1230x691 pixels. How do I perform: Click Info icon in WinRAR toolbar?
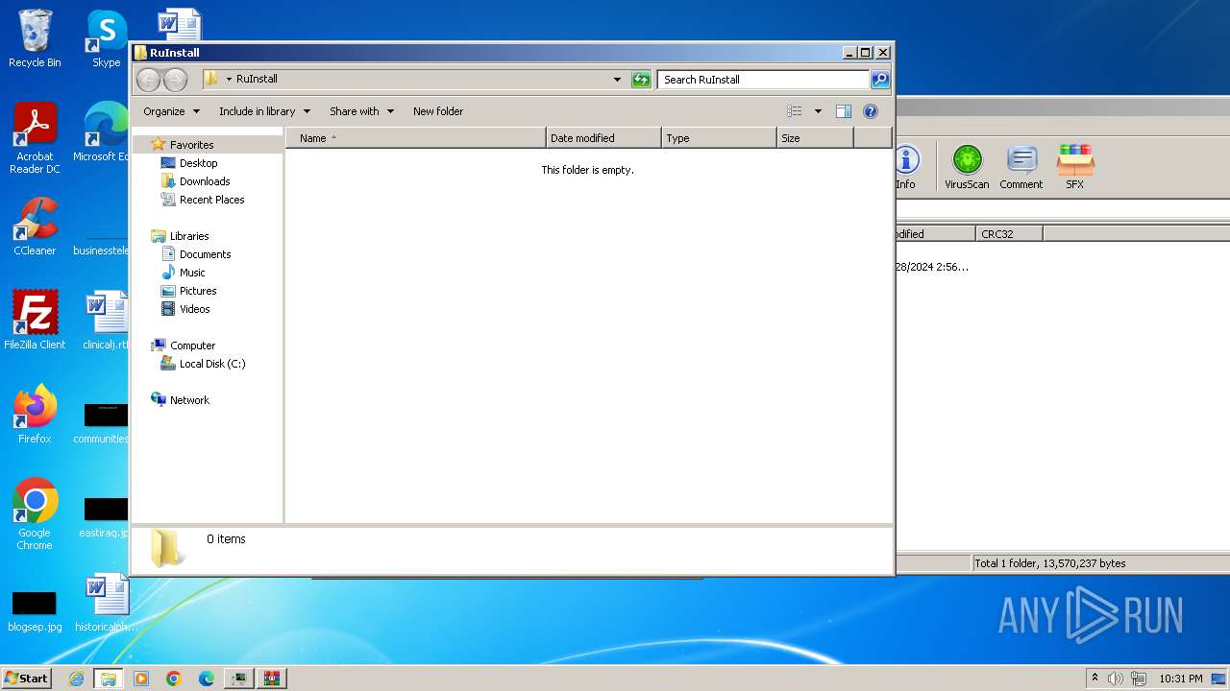[906, 167]
